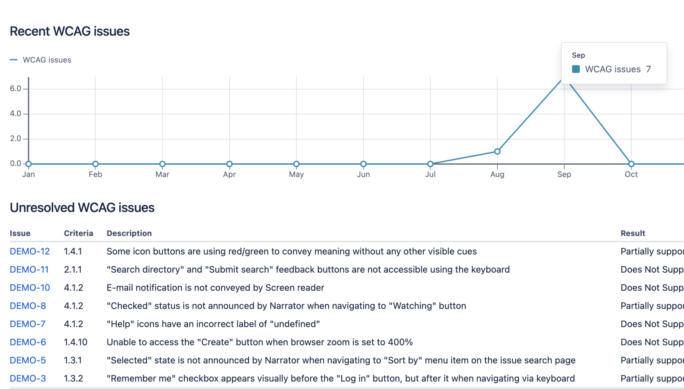
Task: Select issue link DEMO-3
Action: 28,379
